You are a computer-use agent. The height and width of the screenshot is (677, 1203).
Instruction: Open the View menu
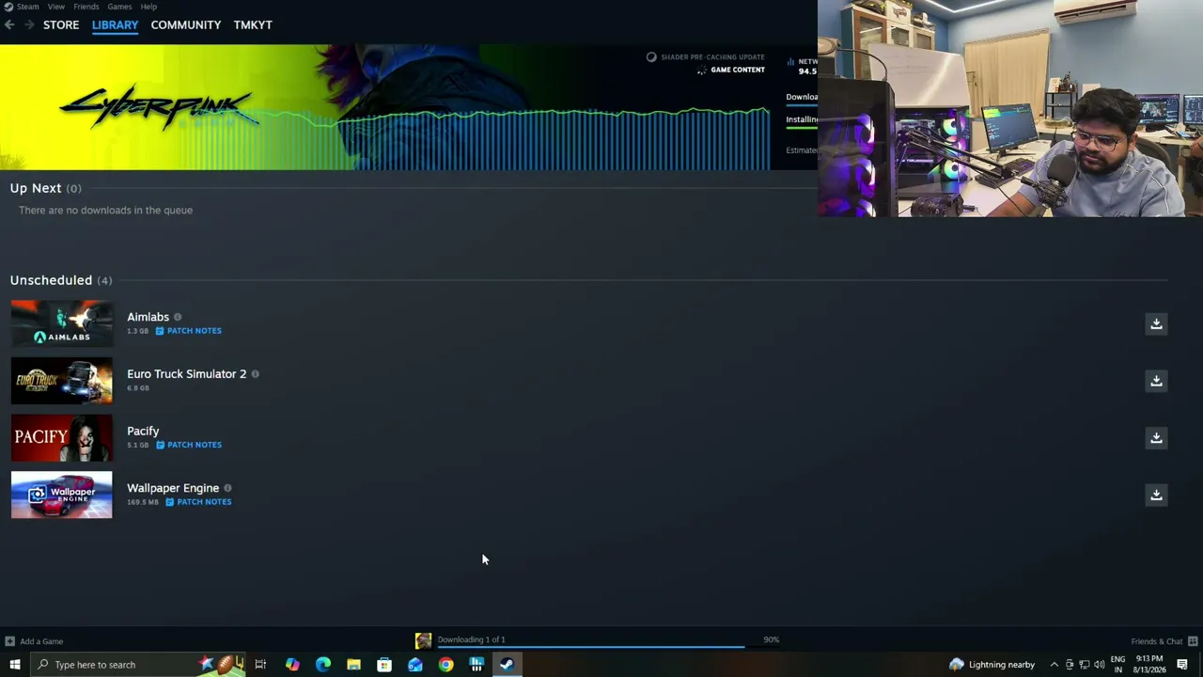click(56, 7)
